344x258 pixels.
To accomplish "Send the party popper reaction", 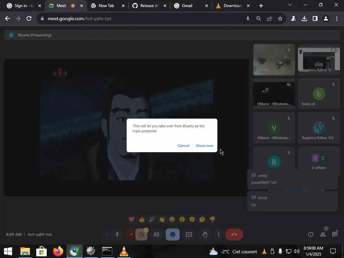I will click(152, 219).
